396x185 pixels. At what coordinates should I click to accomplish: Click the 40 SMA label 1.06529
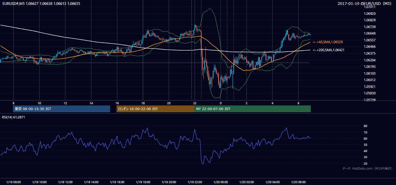(x=328, y=42)
